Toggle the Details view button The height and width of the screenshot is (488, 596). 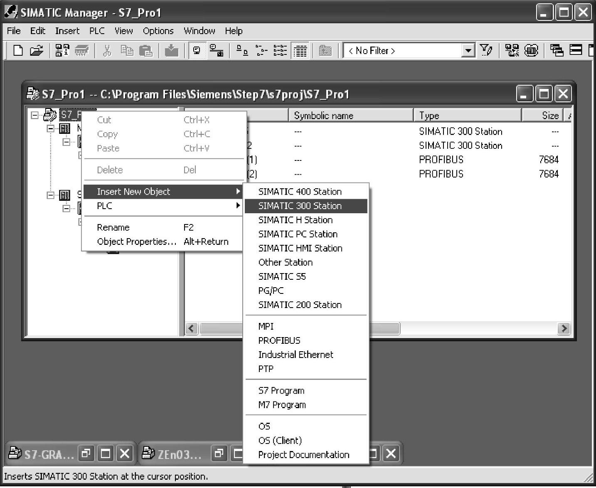(x=300, y=51)
